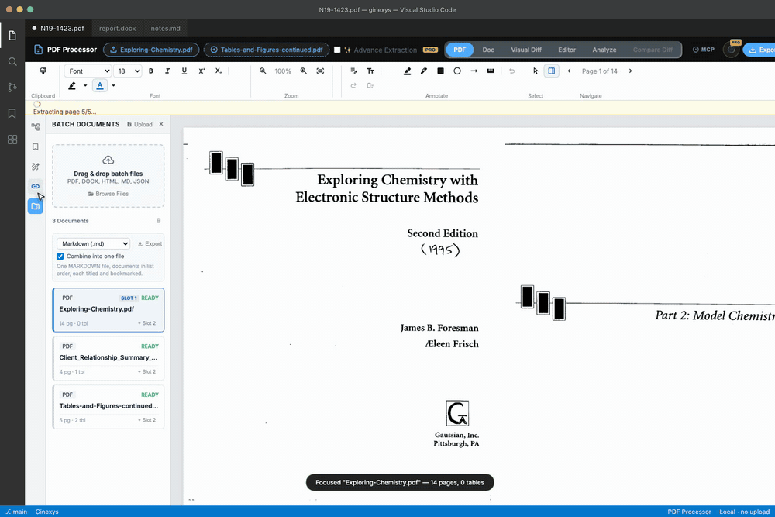This screenshot has width=775, height=517.
Task: Click the text highlight color marker
Action: coord(72,85)
